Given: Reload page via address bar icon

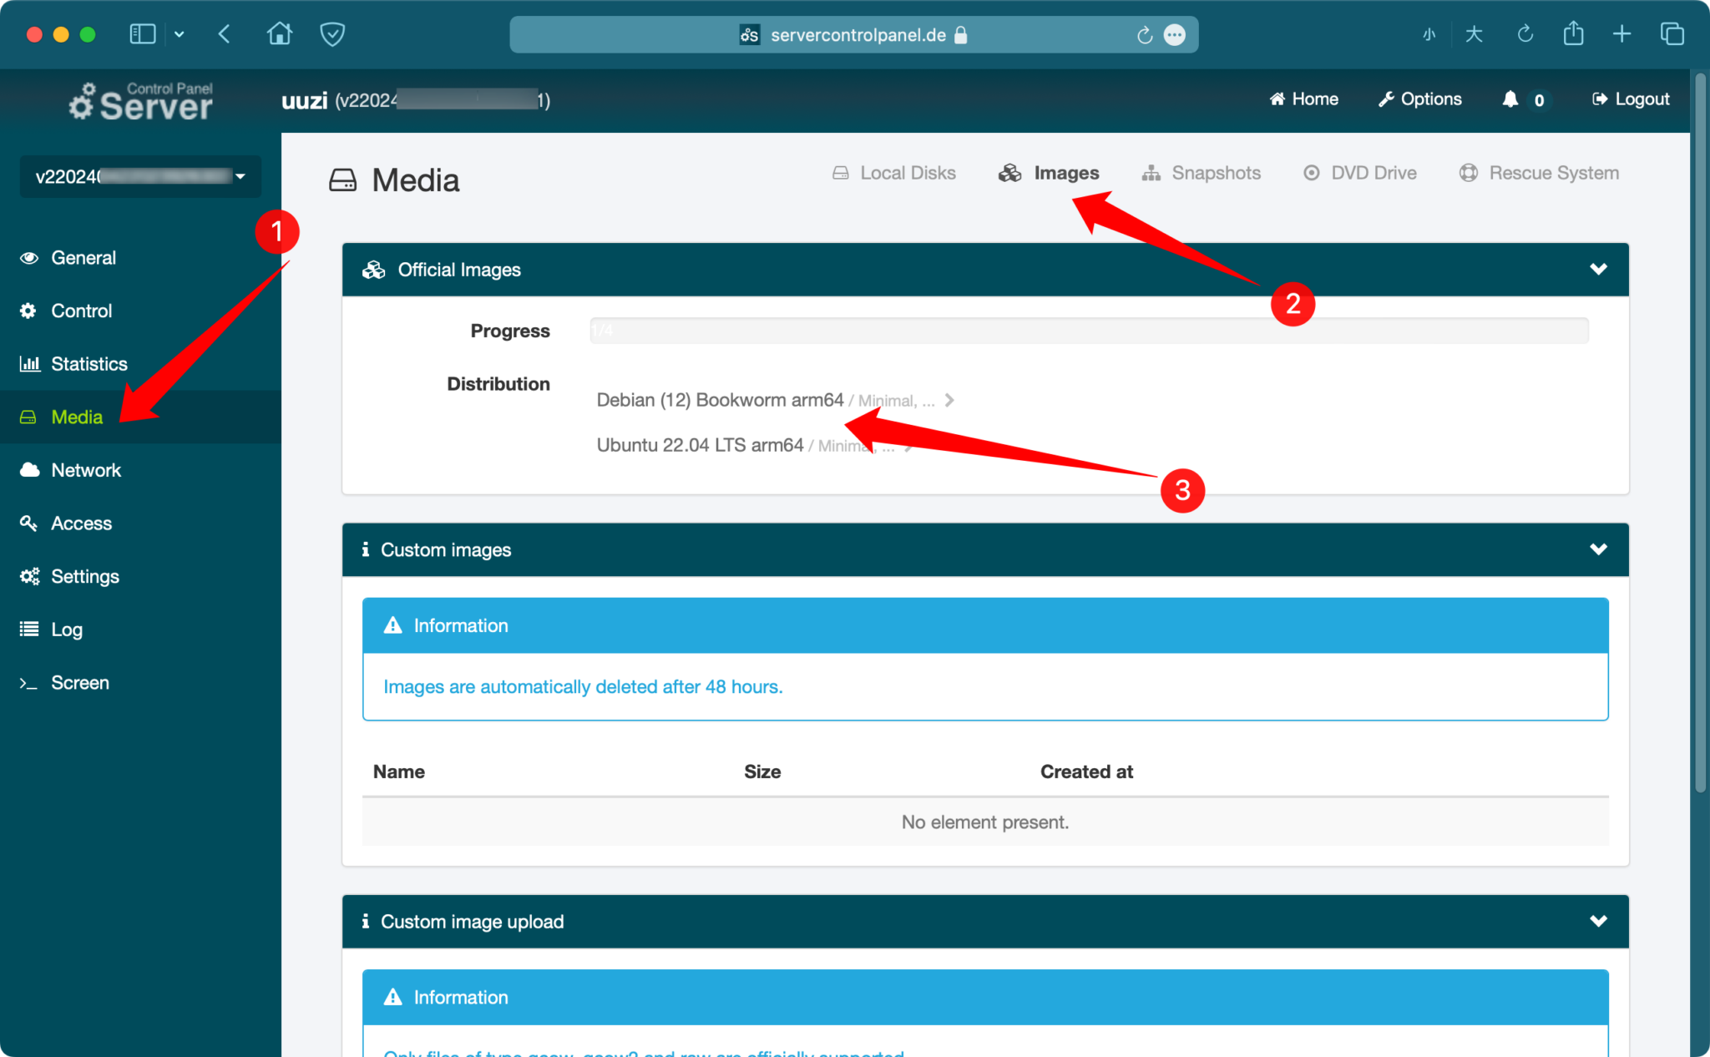Looking at the screenshot, I should (1144, 35).
